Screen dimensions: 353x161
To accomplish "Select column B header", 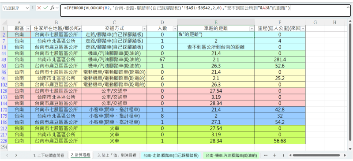I will [56, 22].
